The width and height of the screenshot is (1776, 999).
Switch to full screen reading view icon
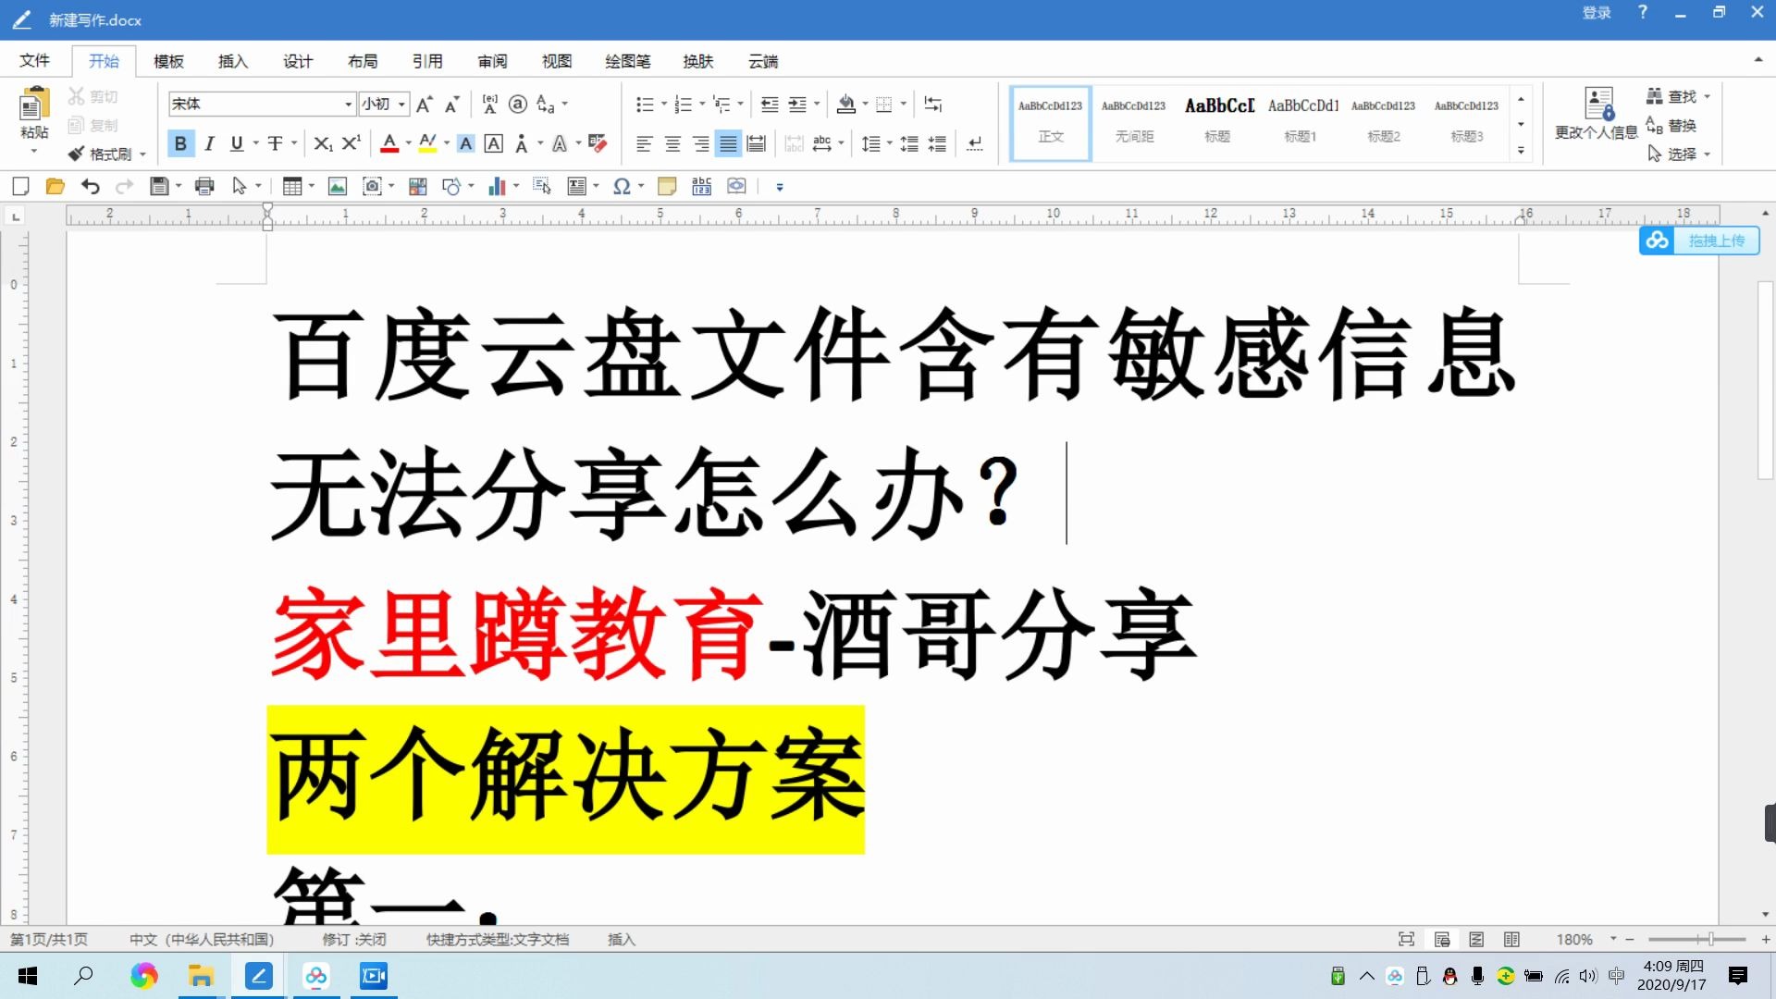(x=1407, y=940)
